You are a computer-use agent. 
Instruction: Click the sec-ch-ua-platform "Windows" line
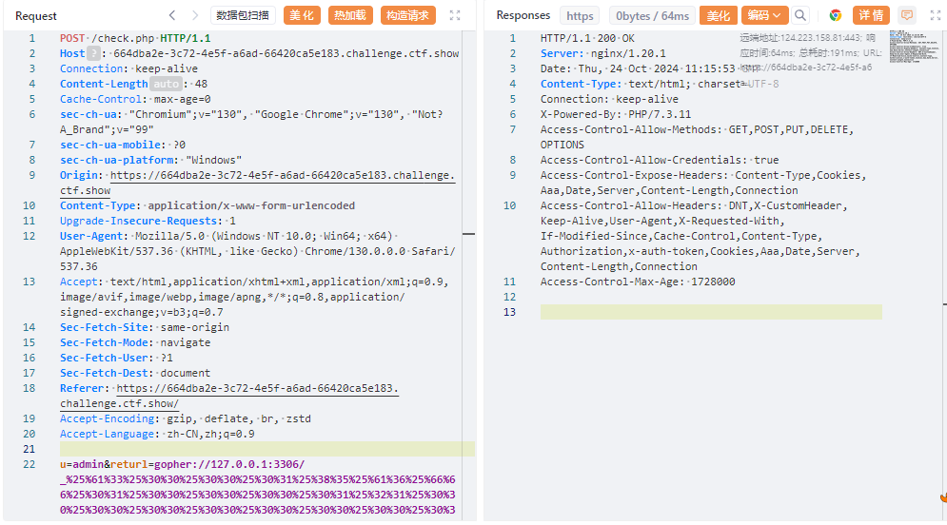(151, 160)
